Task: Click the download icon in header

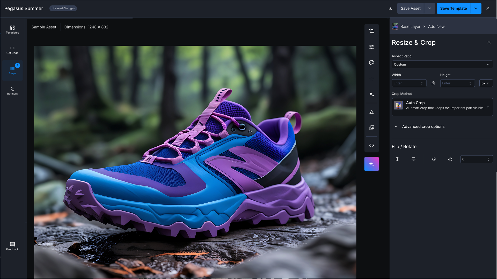Action: click(390, 9)
